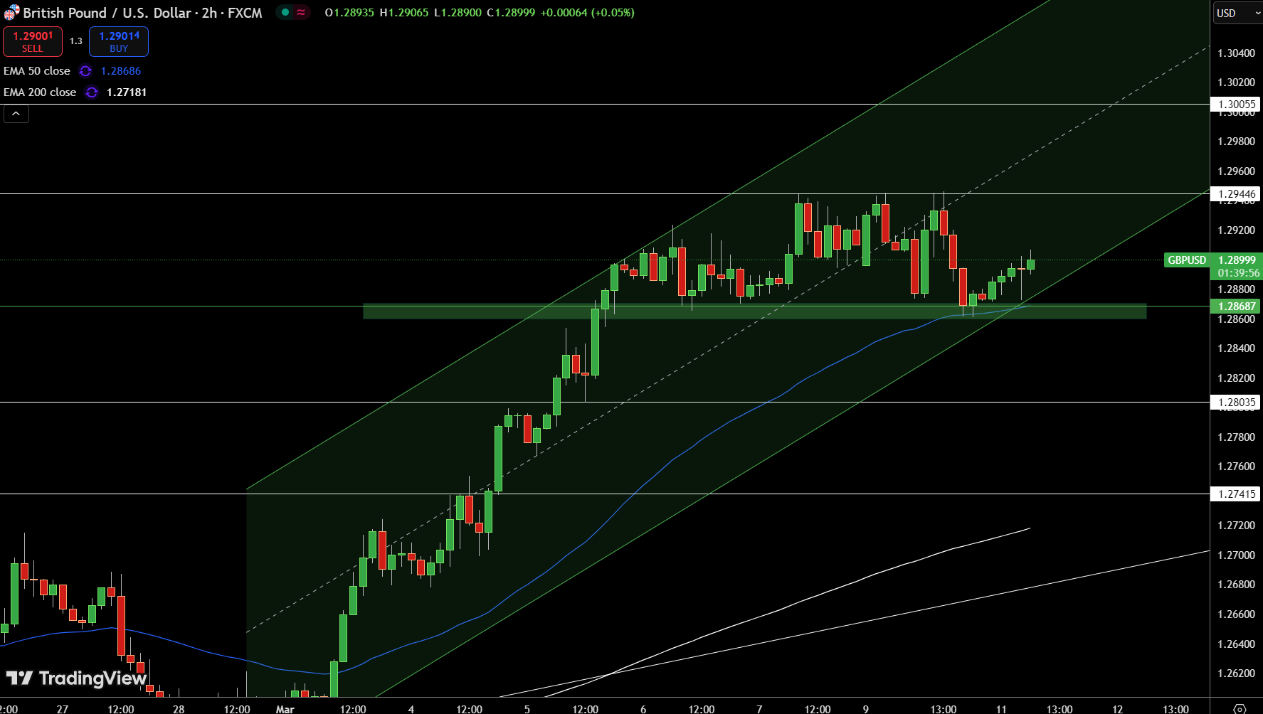1263x714 pixels.
Task: Click the 1.30400 price axis tick
Action: tap(1237, 53)
